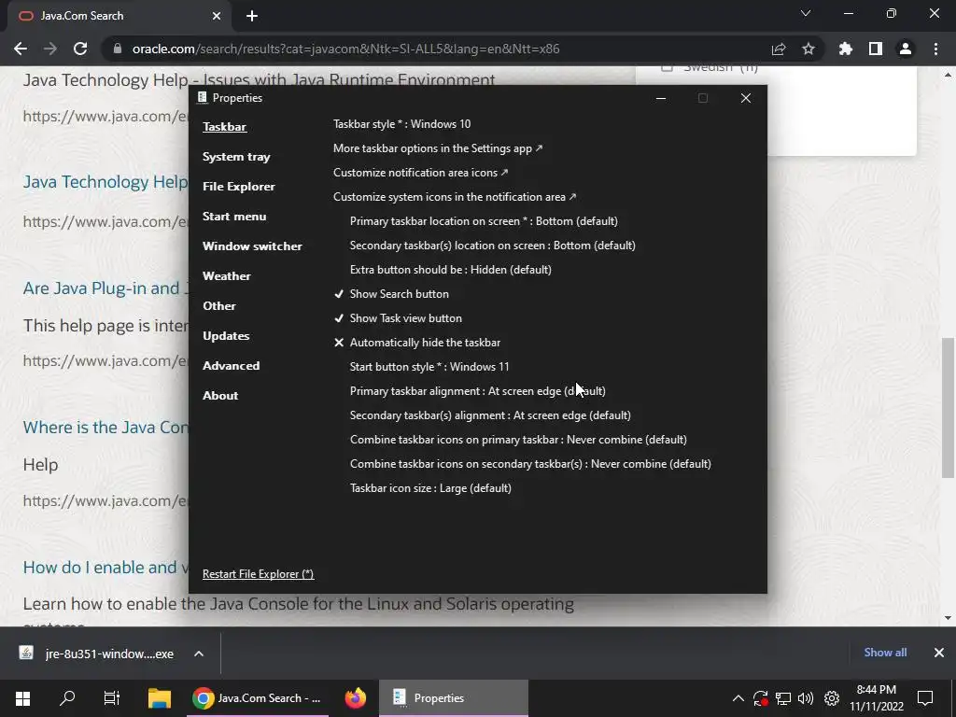The height and width of the screenshot is (717, 956).
Task: Show the About section
Action: (220, 396)
